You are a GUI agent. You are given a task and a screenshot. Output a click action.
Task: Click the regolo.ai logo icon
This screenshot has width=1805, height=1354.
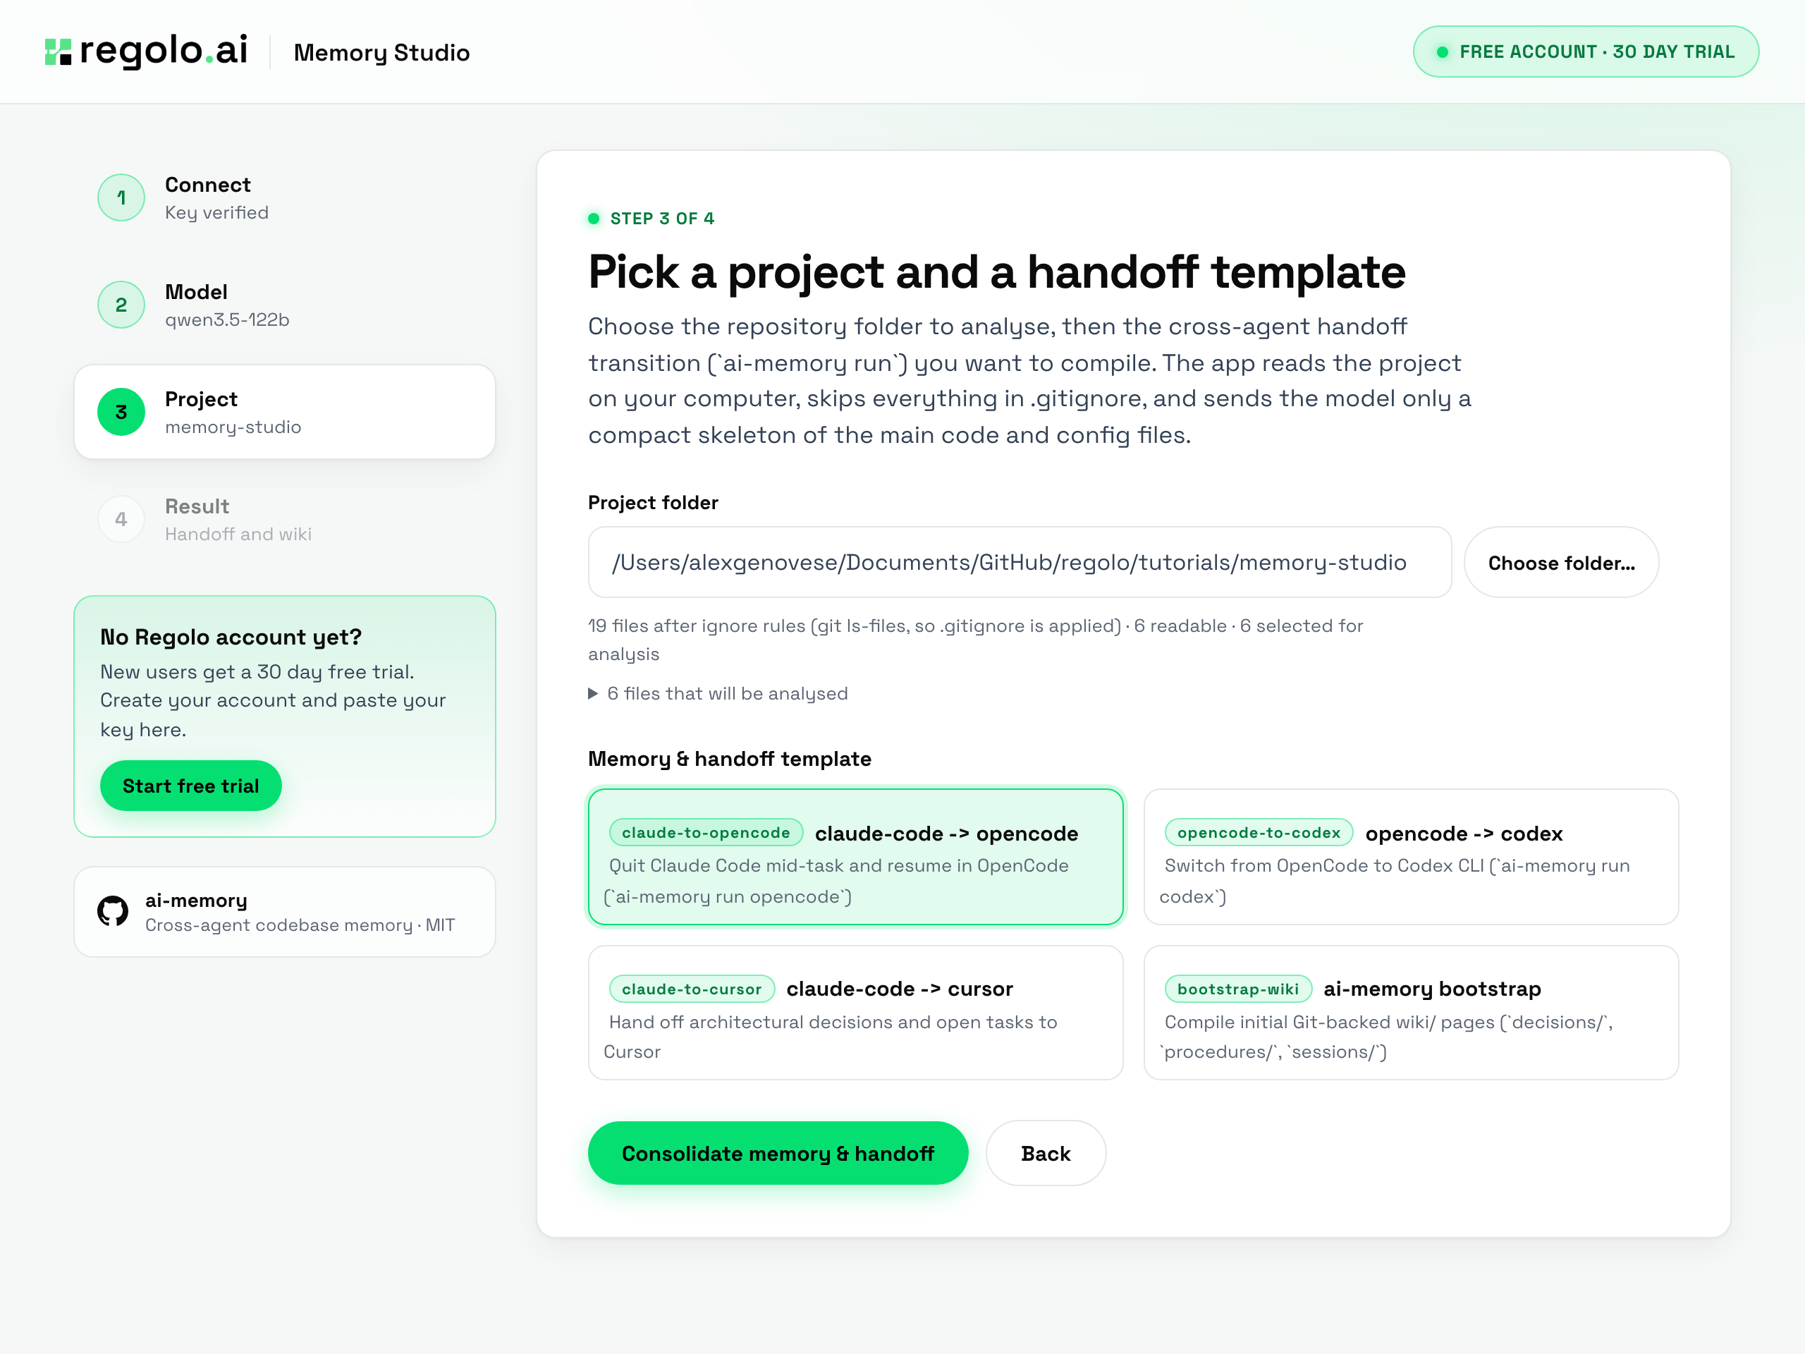click(58, 51)
